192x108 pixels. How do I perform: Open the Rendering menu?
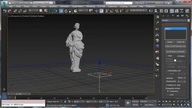coord(91,6)
